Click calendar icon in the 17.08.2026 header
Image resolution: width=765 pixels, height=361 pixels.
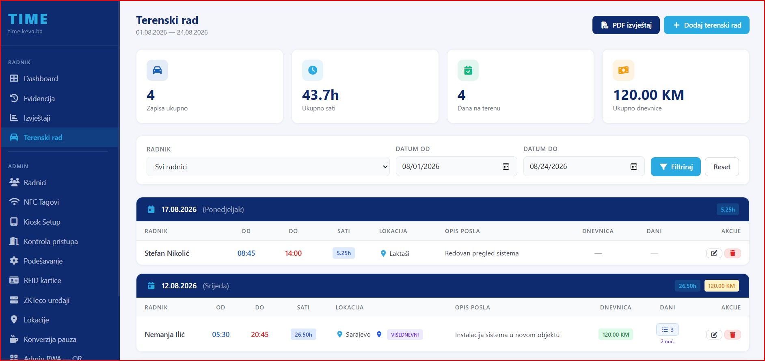coord(151,210)
